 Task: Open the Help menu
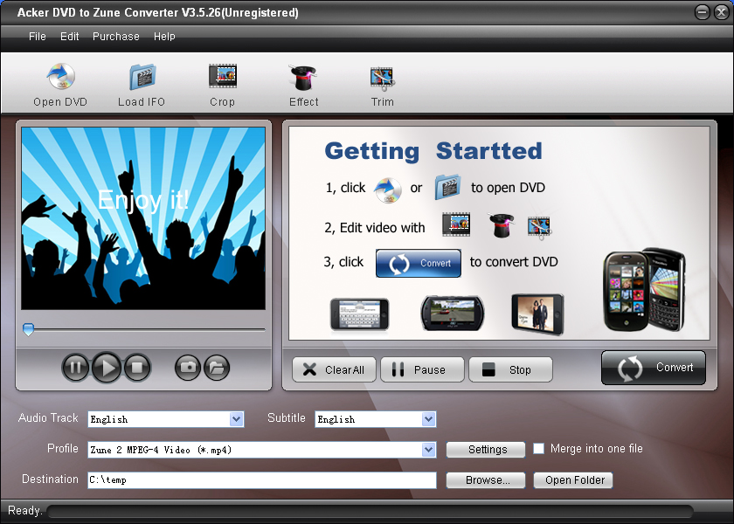(x=164, y=37)
